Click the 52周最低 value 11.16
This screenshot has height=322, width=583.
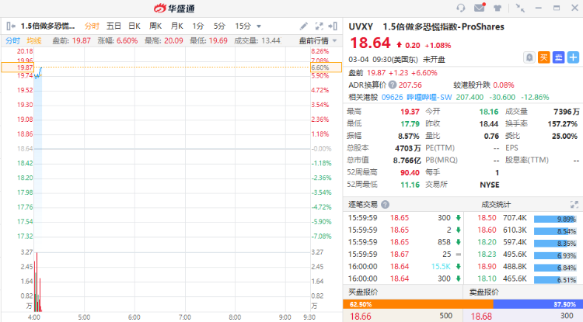click(x=410, y=185)
